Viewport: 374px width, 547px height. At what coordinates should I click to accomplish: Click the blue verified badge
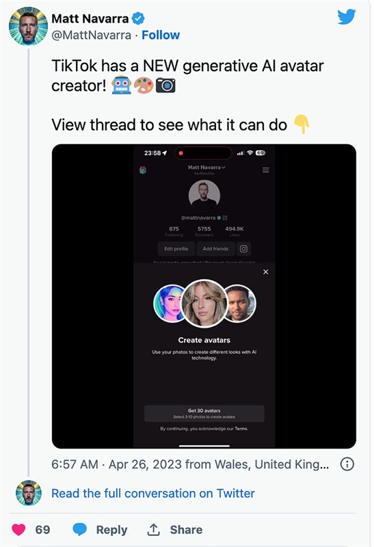[x=138, y=18]
